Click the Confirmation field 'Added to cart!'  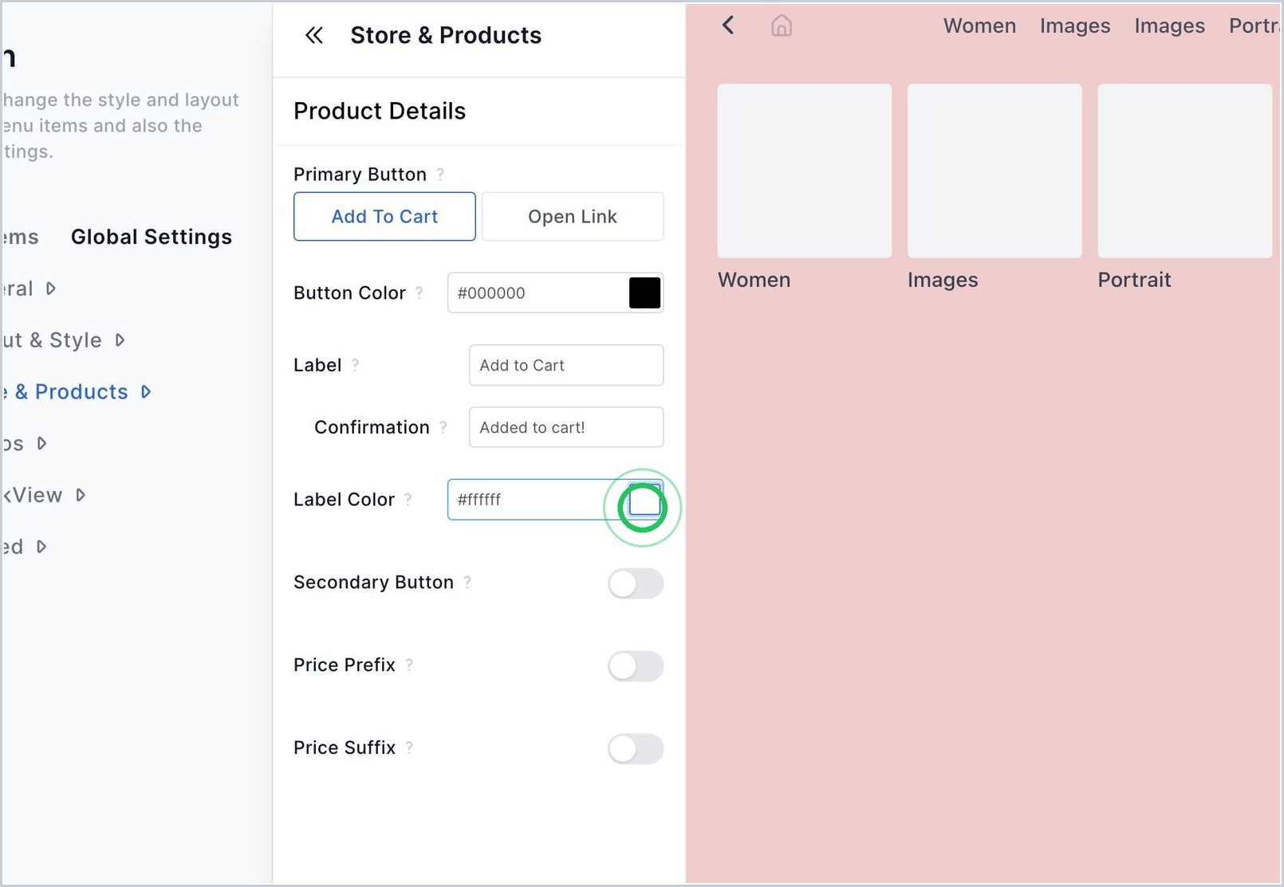[x=566, y=427]
